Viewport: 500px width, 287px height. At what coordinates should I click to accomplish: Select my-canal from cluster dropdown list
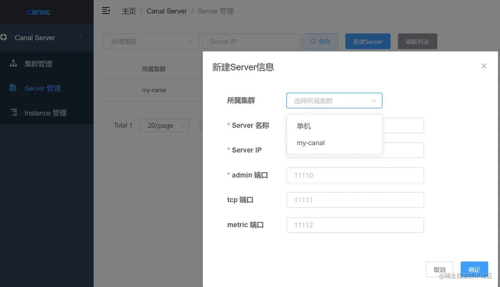click(335, 143)
